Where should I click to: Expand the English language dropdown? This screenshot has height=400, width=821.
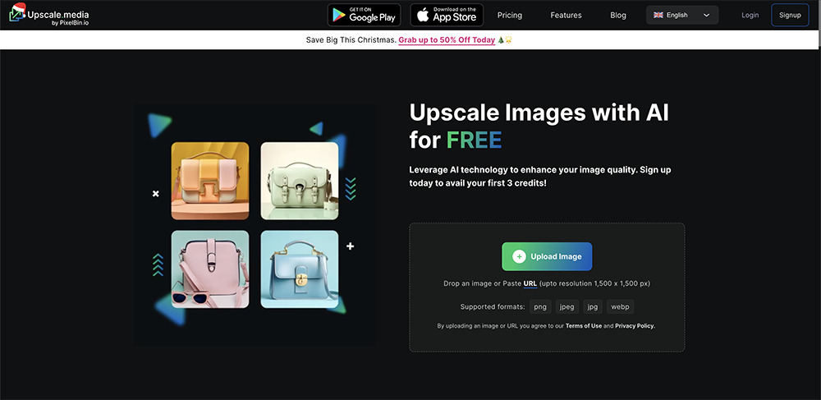(682, 15)
